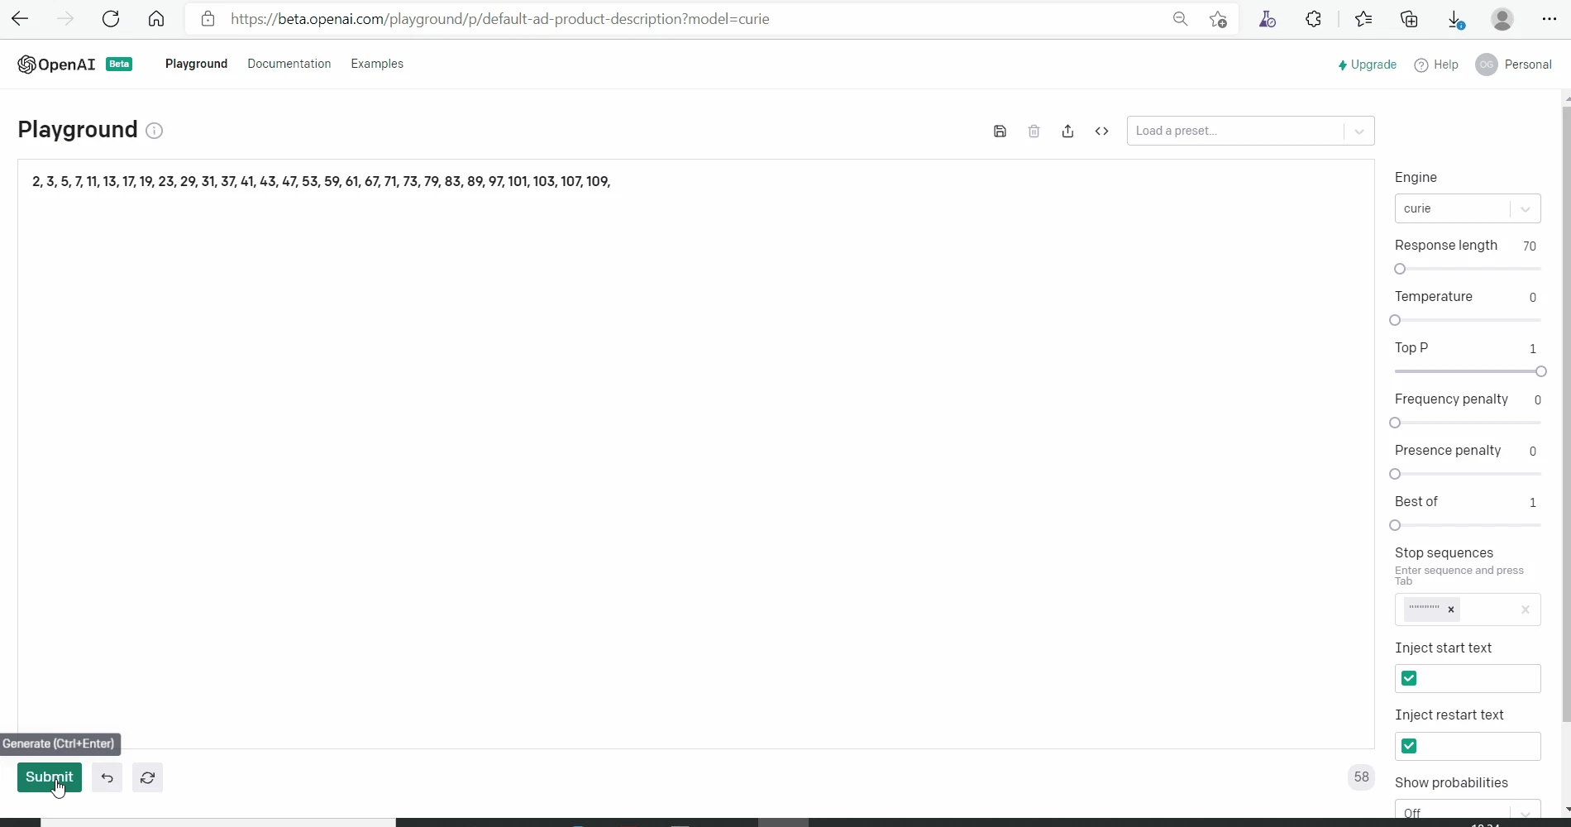Image resolution: width=1571 pixels, height=827 pixels.
Task: Click the Top P slider handle
Action: pos(1540,371)
